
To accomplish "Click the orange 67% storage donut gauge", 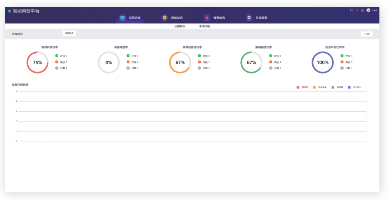I will pyautogui.click(x=180, y=62).
